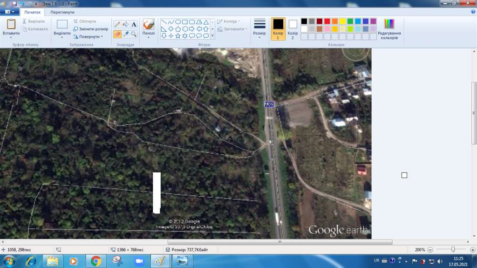Pick the red color swatch
477x268 pixels.
pos(327,21)
